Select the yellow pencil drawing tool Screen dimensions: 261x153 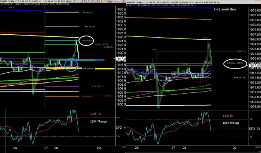[x=77, y=1]
